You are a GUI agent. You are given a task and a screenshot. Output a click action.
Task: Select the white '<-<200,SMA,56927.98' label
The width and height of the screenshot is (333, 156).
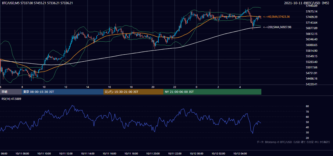coord(277,27)
